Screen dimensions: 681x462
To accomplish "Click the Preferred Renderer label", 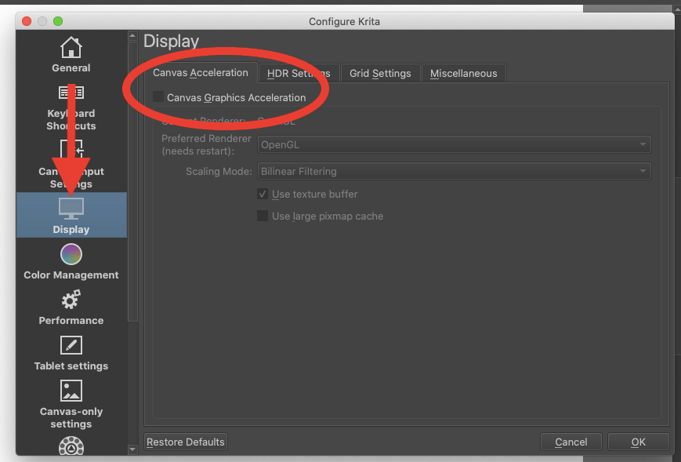I will [206, 145].
